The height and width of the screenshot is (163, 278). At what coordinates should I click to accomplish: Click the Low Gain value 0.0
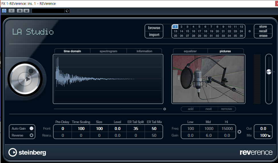tap(190, 135)
